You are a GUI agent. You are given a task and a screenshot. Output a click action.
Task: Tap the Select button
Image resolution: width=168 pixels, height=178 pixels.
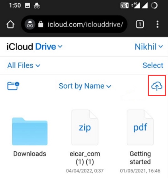click(153, 65)
